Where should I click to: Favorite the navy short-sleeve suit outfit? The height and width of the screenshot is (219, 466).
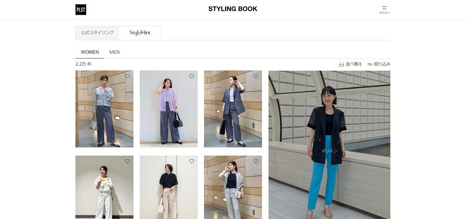(x=255, y=76)
